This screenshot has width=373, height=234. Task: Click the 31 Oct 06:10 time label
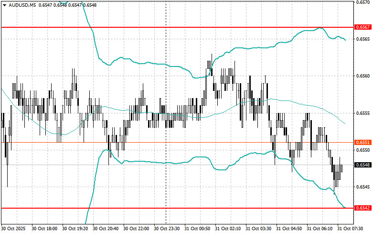pyautogui.click(x=320, y=229)
